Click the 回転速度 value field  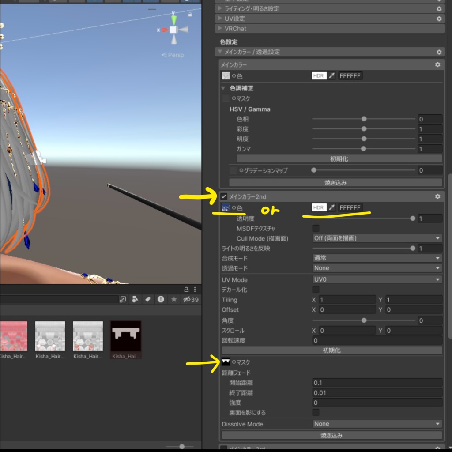coord(377,340)
